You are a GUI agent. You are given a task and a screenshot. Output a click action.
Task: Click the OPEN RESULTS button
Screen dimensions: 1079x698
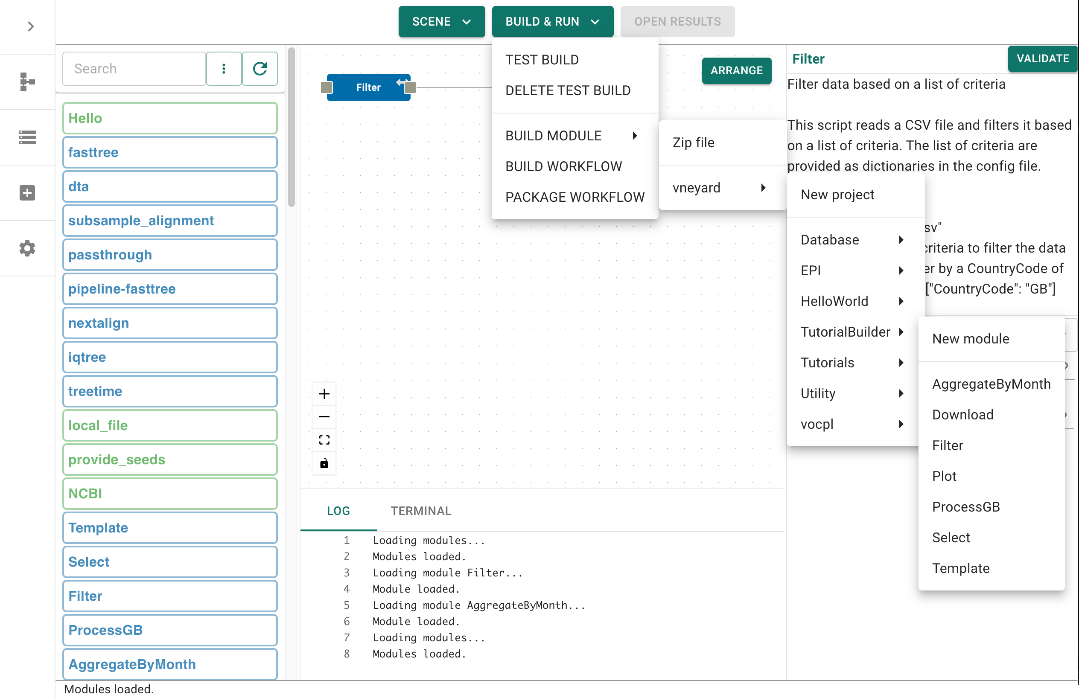[677, 21]
